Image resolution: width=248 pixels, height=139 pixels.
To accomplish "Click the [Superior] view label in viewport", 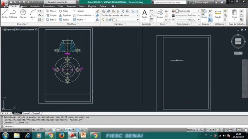I will tap(10, 29).
